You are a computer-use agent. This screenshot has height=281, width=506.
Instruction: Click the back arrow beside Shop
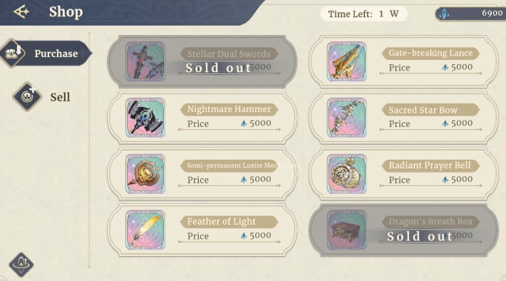[x=21, y=12]
